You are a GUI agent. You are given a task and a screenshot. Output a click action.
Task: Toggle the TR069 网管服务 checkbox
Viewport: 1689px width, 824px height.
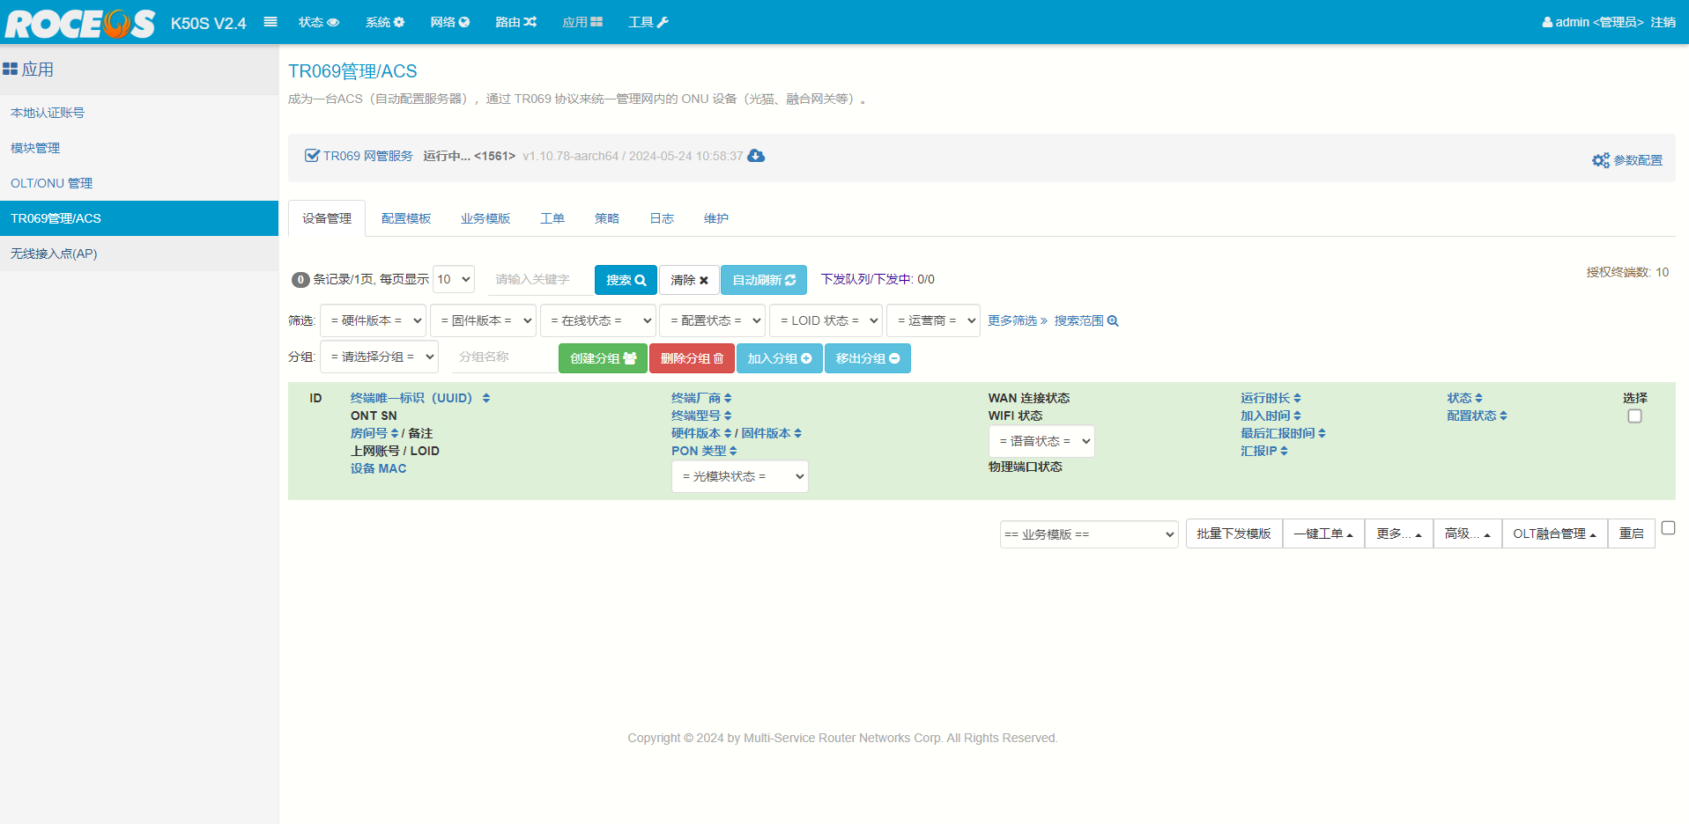click(x=312, y=156)
